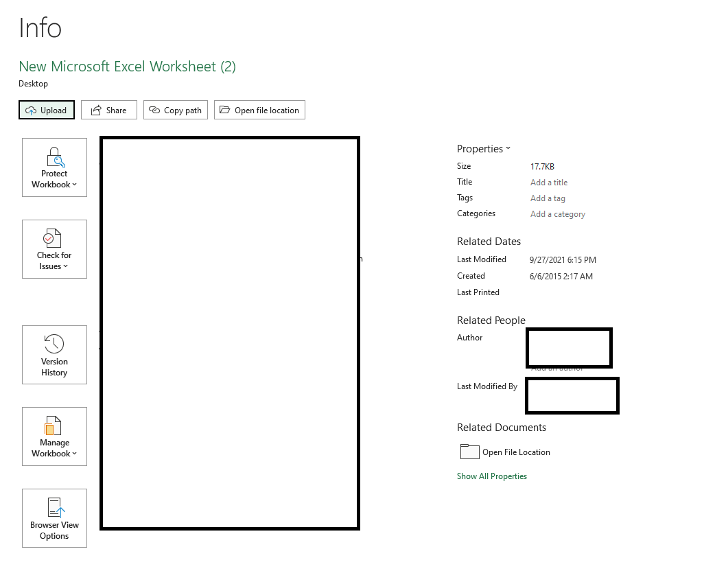This screenshot has width=715, height=582.
Task: Click the Upload cloud icon
Action: point(30,110)
